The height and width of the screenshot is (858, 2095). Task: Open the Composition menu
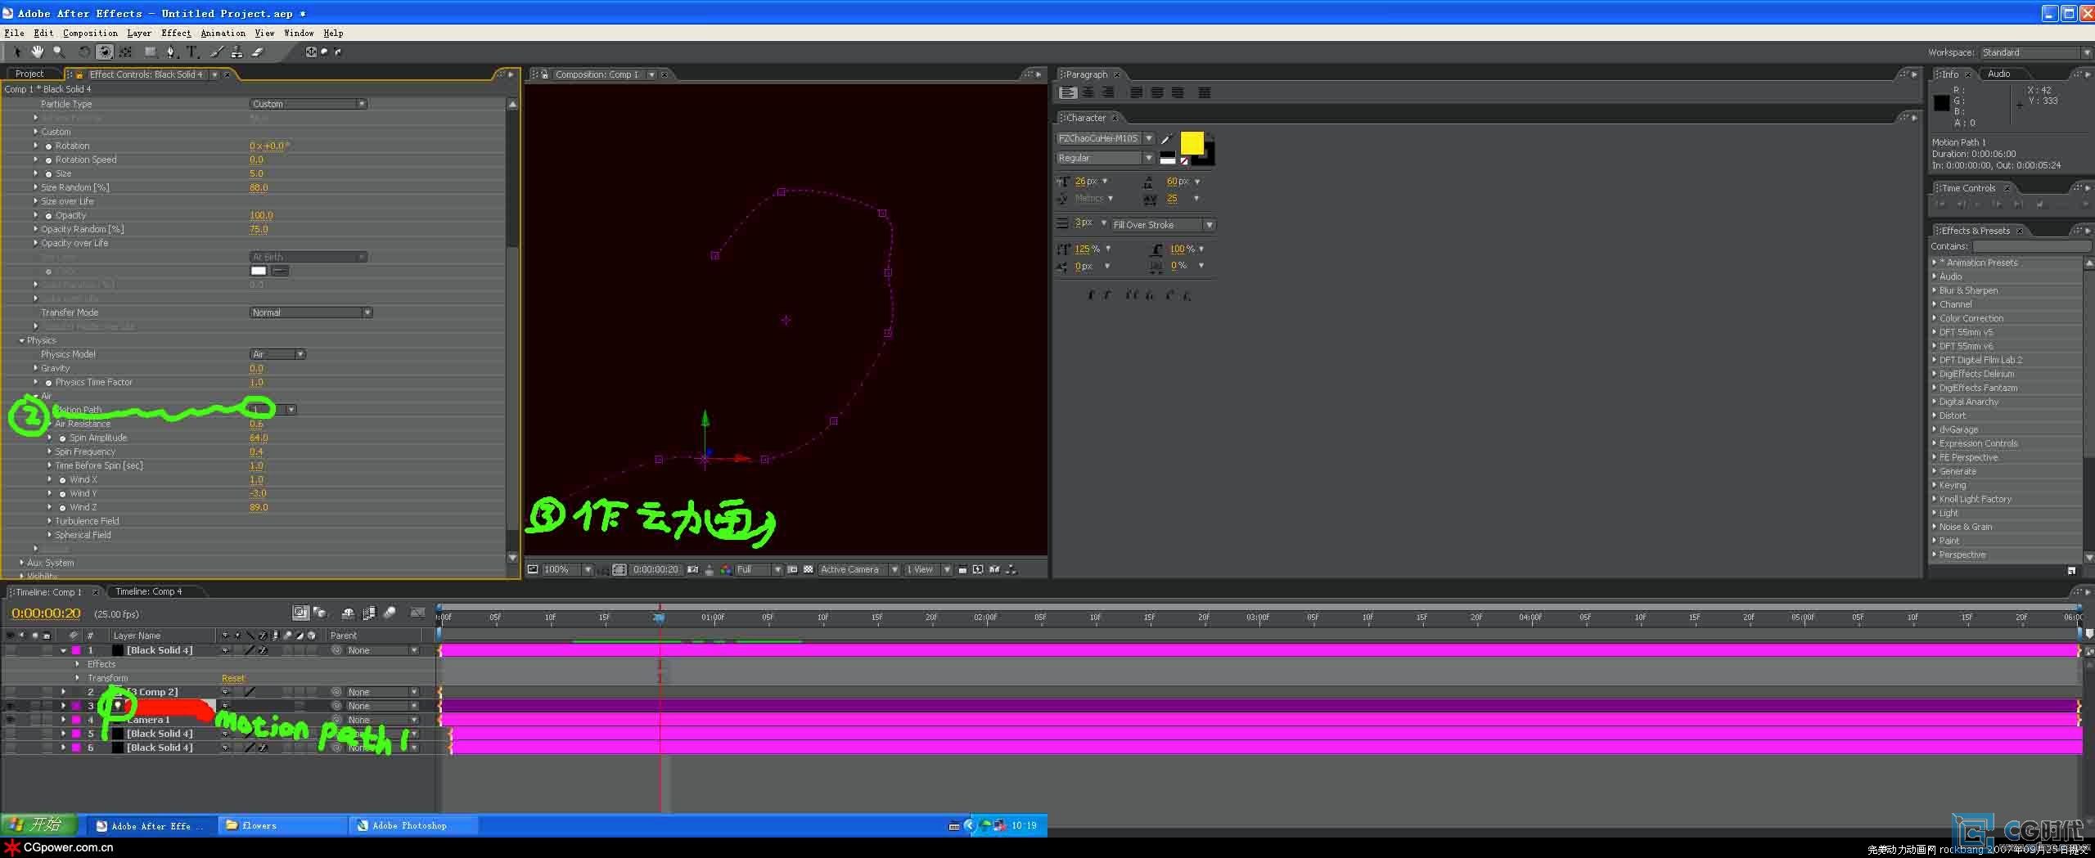click(90, 33)
